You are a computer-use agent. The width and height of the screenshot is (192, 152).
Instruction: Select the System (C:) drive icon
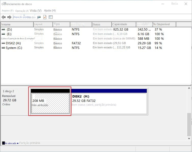(x=3, y=48)
